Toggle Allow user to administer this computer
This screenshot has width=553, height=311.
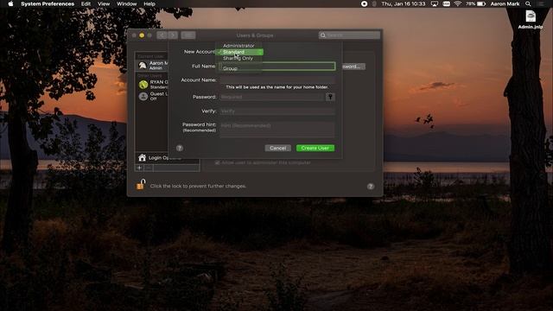click(x=217, y=162)
